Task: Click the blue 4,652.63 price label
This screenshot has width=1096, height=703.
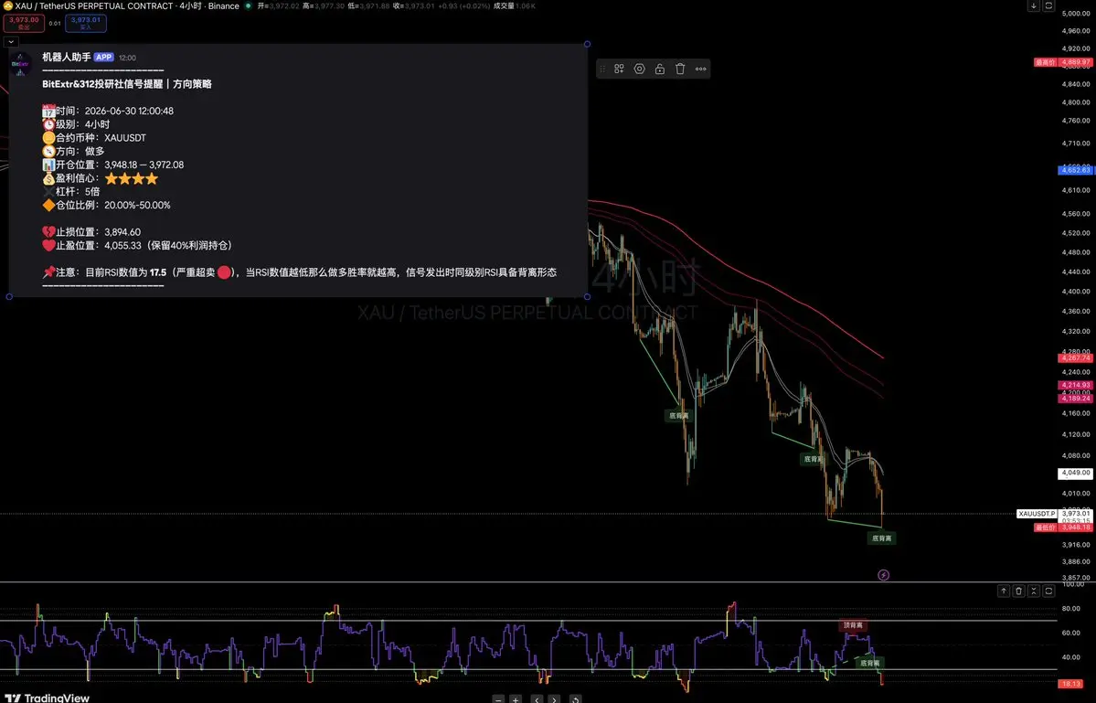Action: 1075,170
